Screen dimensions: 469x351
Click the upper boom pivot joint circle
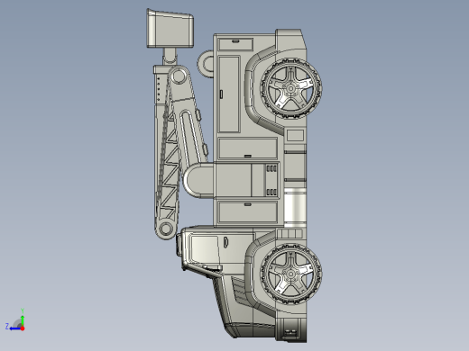(x=179, y=76)
